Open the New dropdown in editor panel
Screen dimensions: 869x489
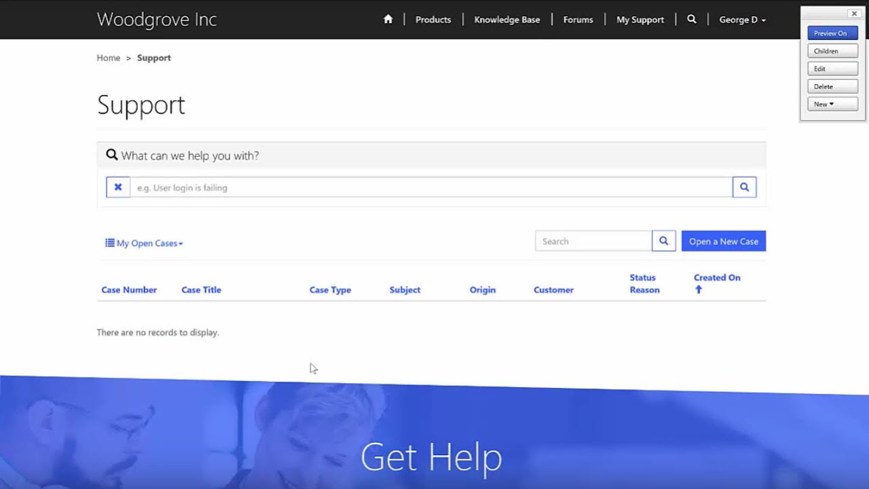click(x=832, y=104)
